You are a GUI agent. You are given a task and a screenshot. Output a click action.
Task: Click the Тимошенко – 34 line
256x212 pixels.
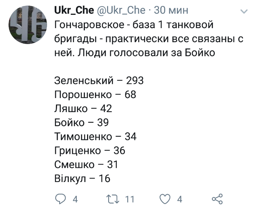pos(95,137)
